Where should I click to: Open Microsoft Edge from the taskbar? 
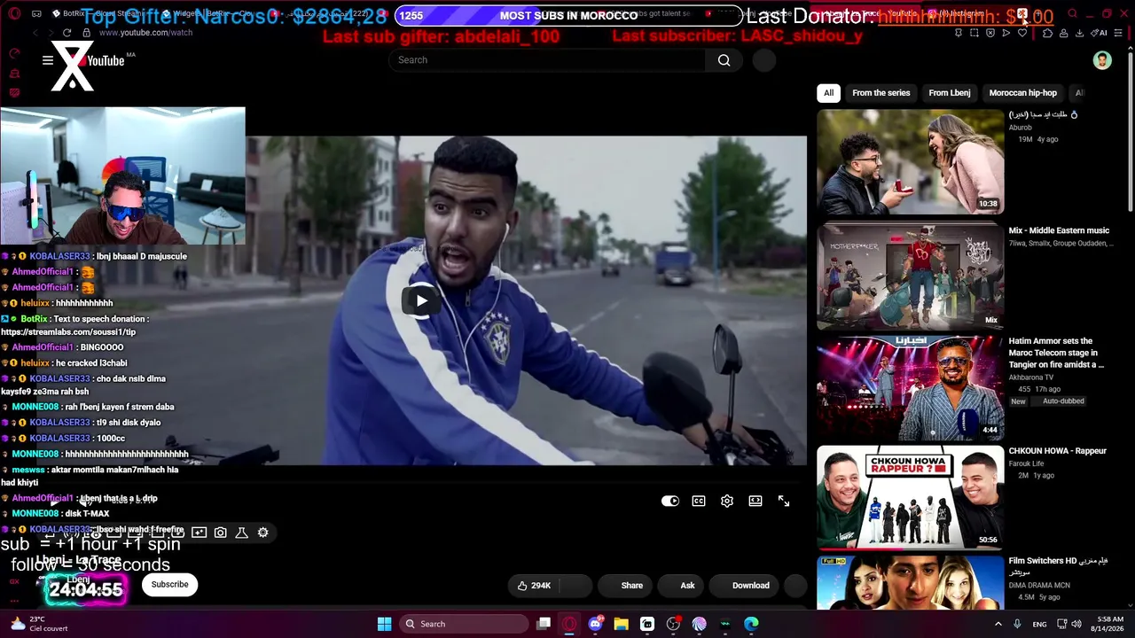click(751, 624)
